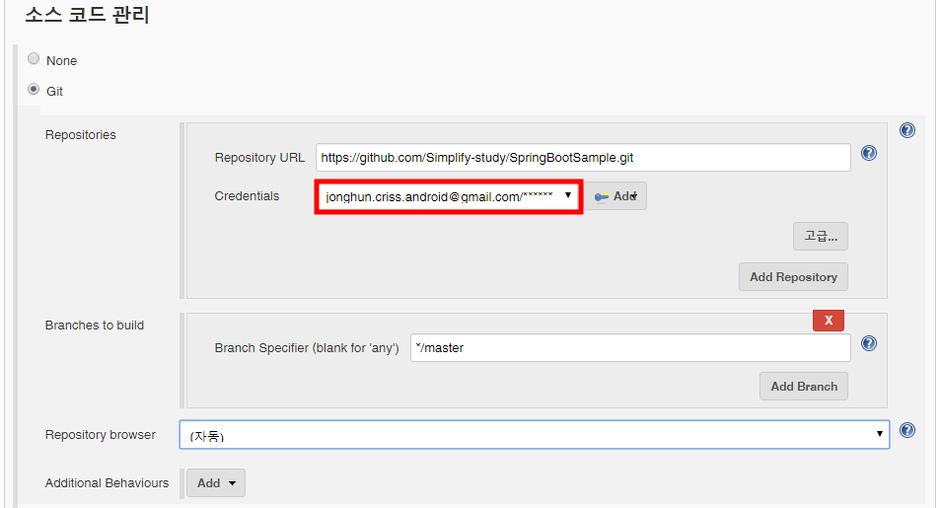Screen dimensions: 941x508
Task: Click the 고급... advanced button
Action: tap(821, 236)
